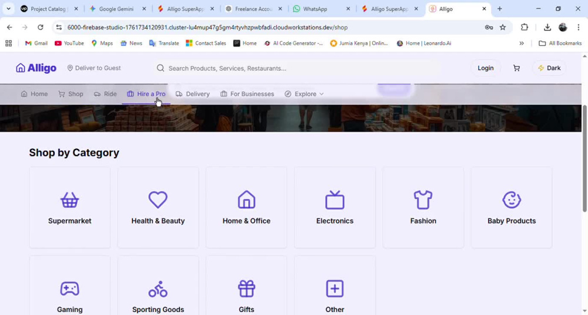Open Chrome three-dot menu

click(578, 27)
